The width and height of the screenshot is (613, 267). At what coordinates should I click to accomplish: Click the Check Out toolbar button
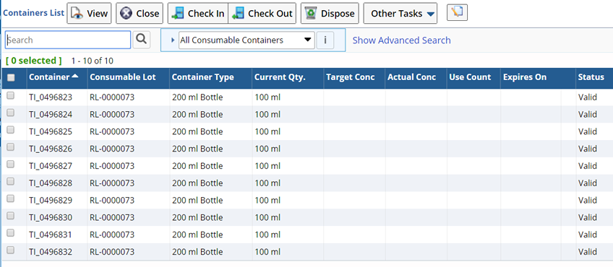point(262,13)
